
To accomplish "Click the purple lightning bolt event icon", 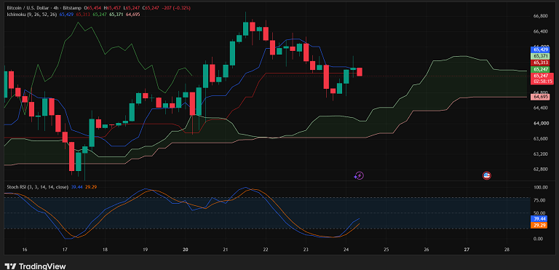I will (359, 175).
